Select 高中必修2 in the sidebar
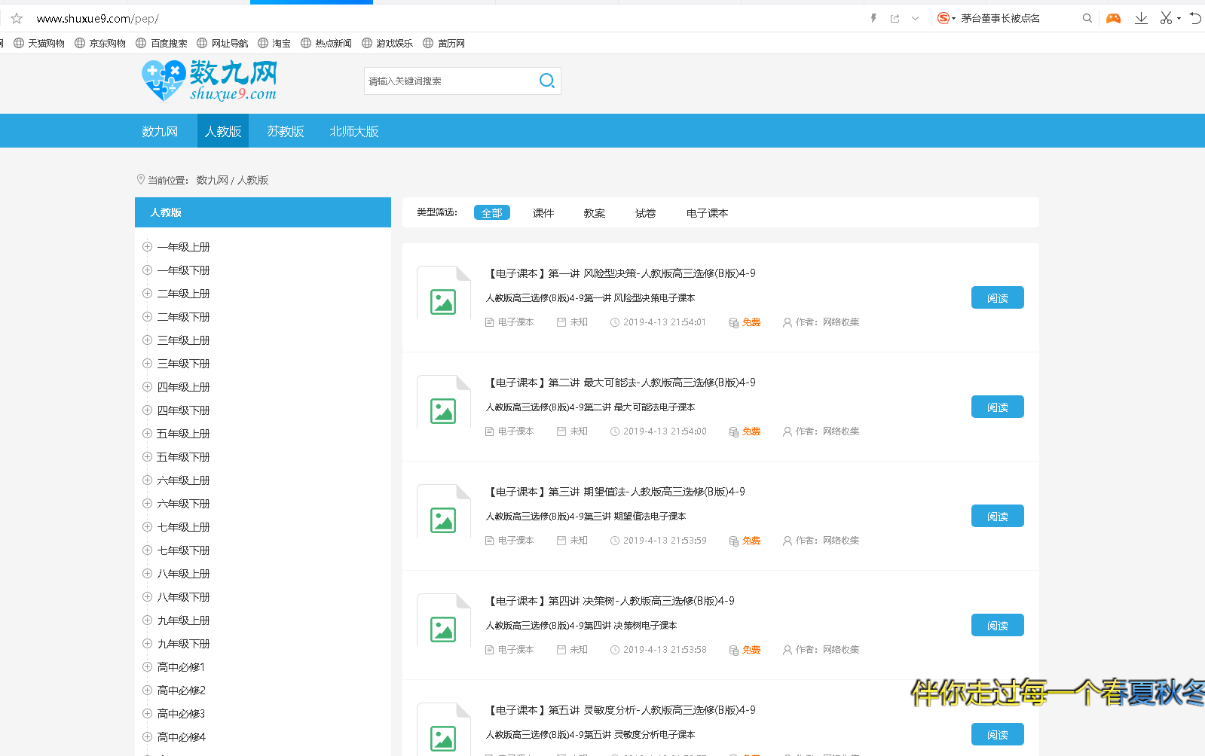 (181, 690)
